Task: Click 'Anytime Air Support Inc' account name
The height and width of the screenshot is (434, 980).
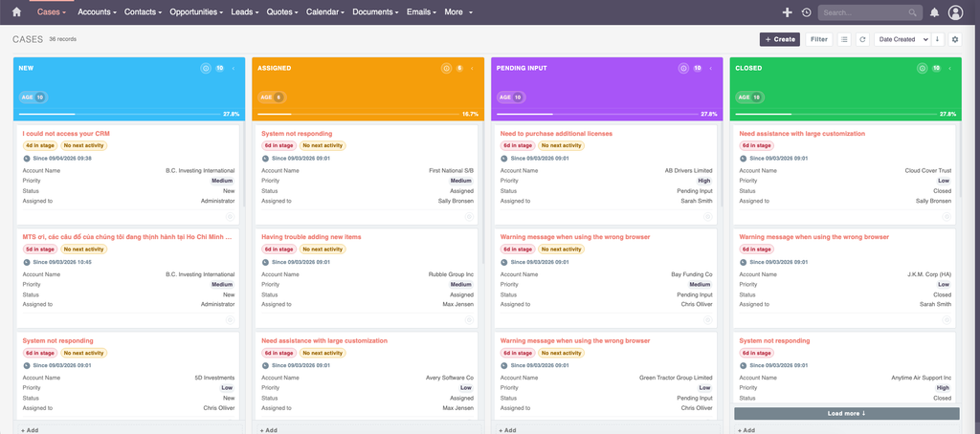Action: click(922, 378)
